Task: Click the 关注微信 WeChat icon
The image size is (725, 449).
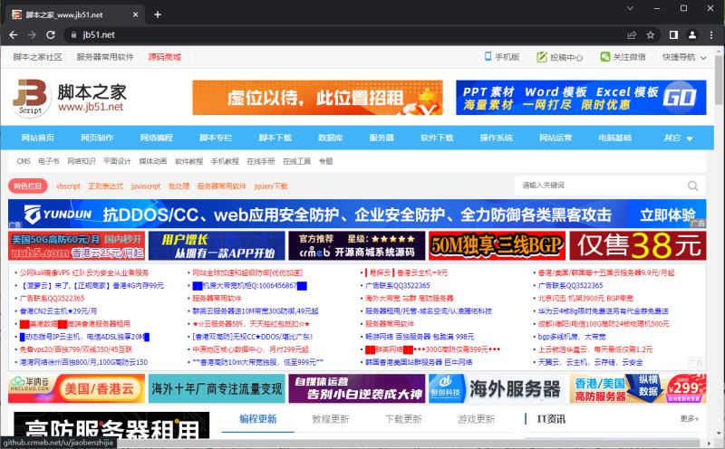Action: click(604, 56)
